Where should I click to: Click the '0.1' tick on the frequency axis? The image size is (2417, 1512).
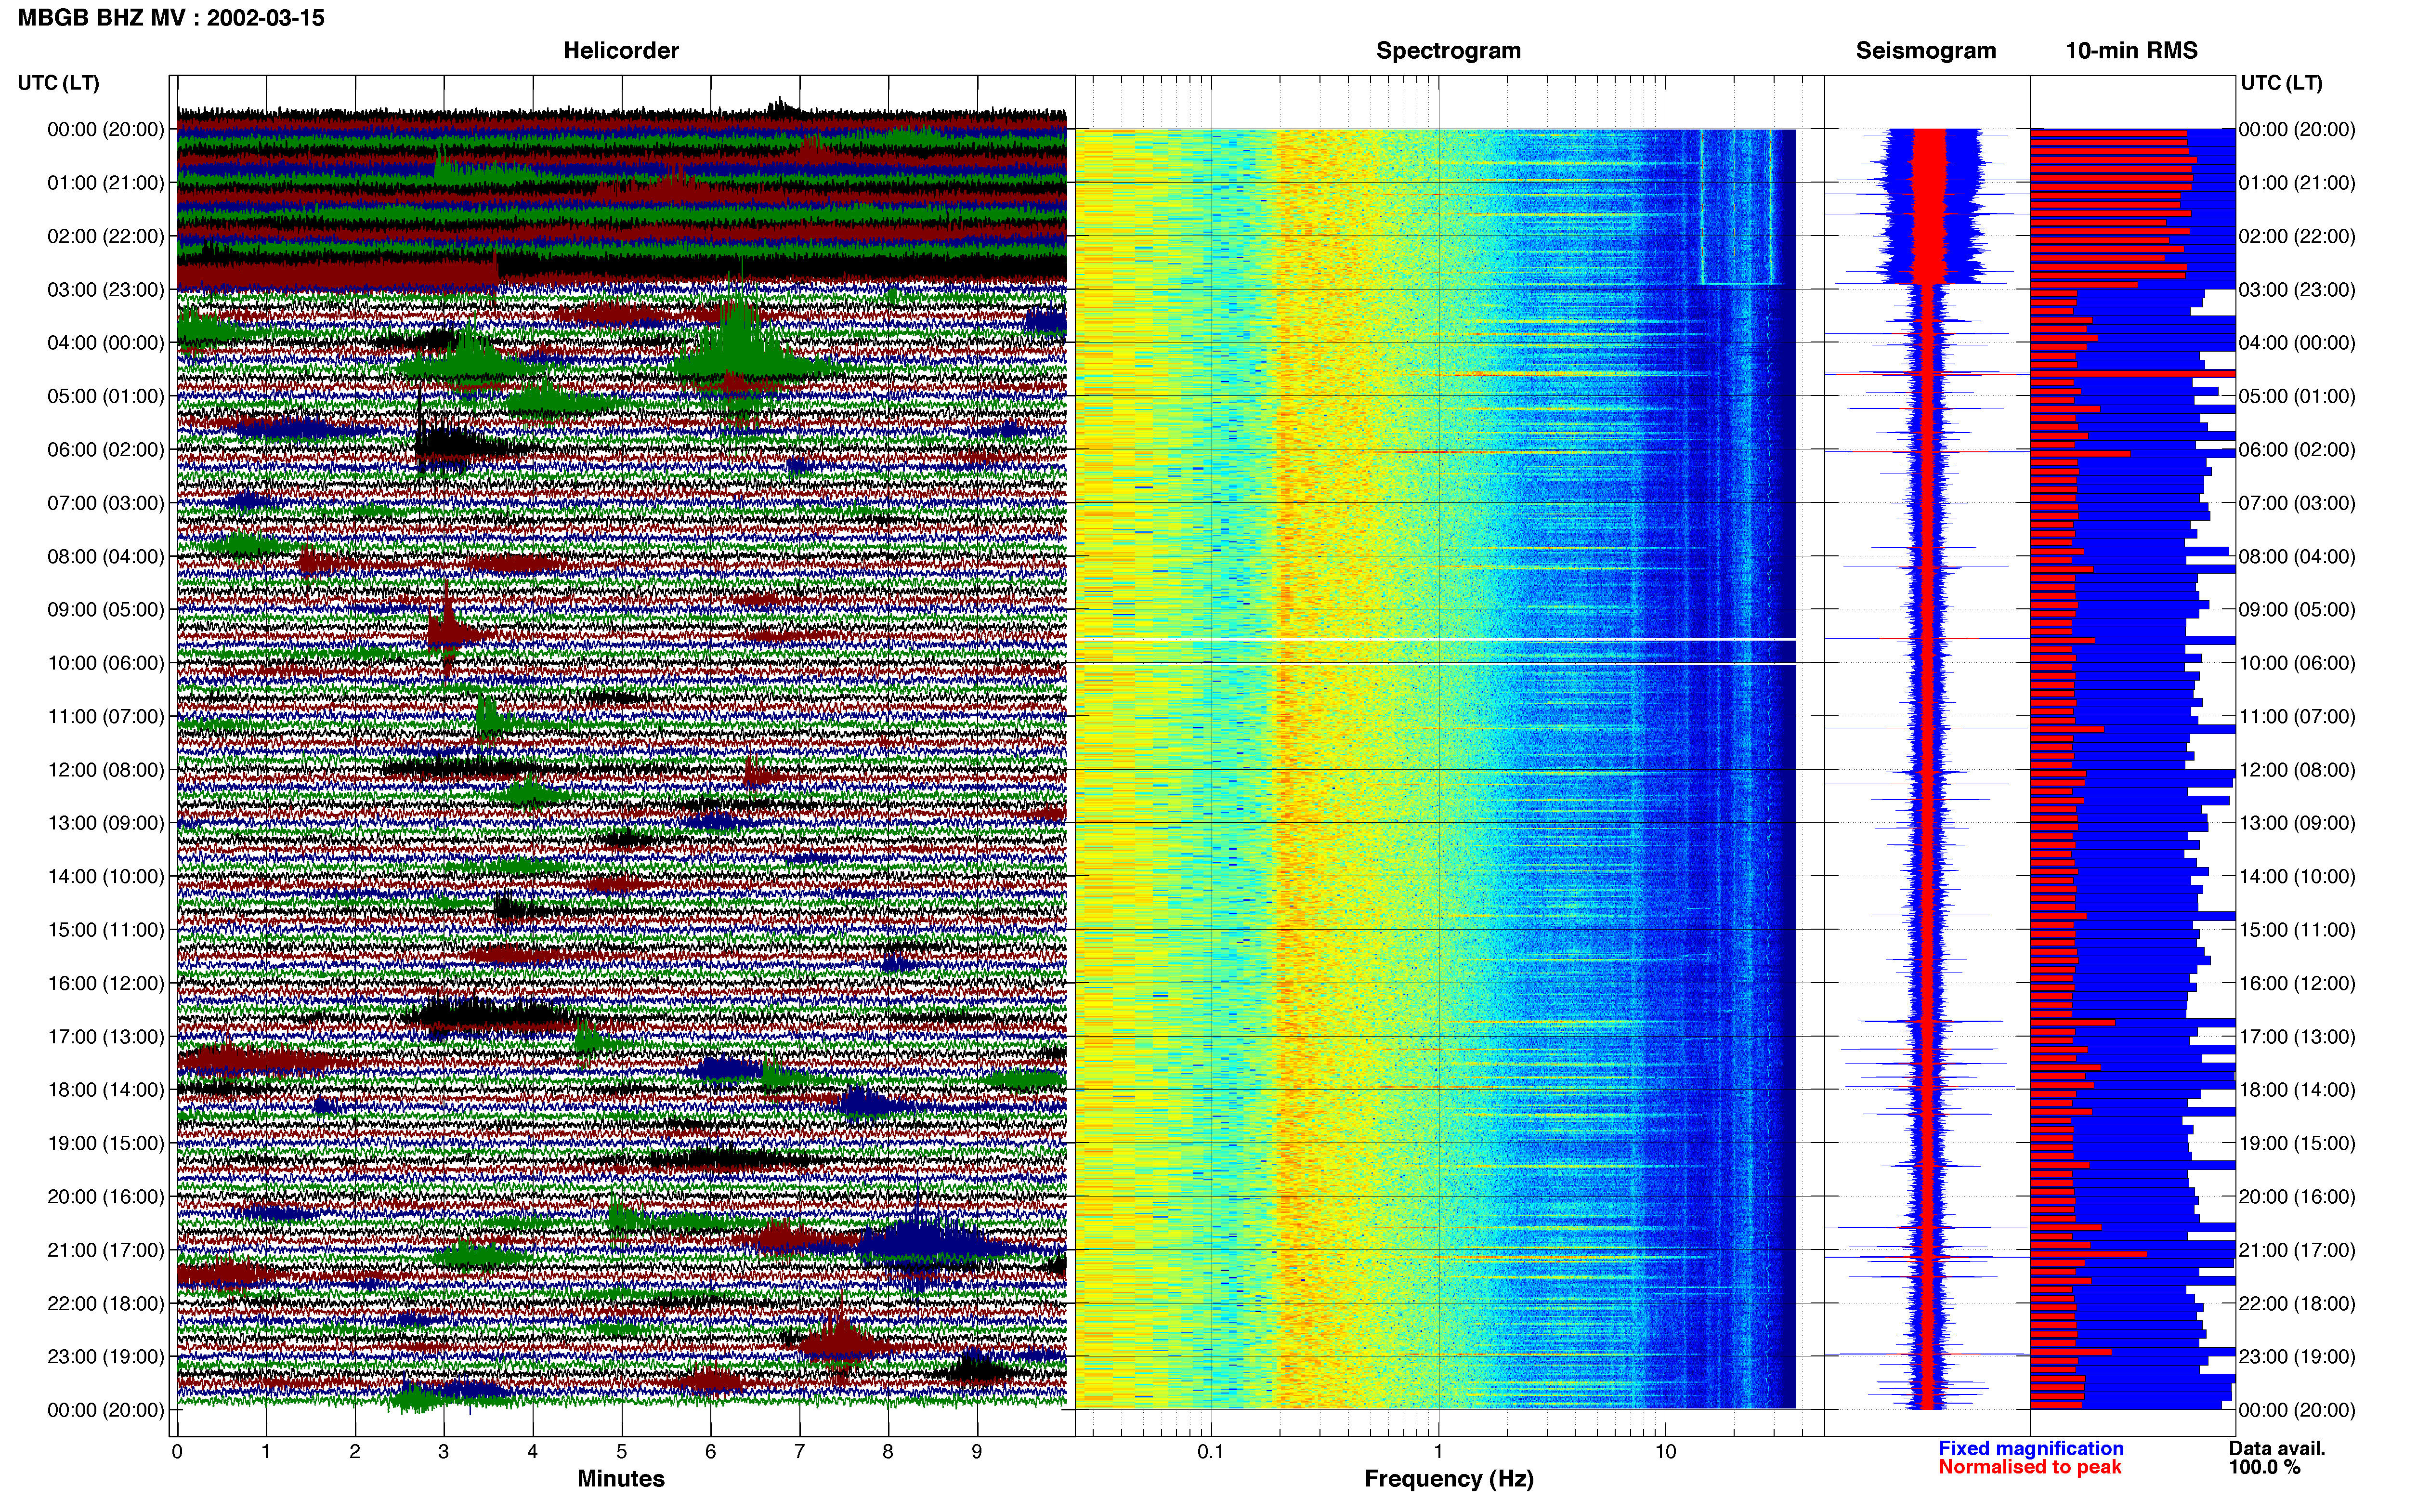[1211, 1452]
